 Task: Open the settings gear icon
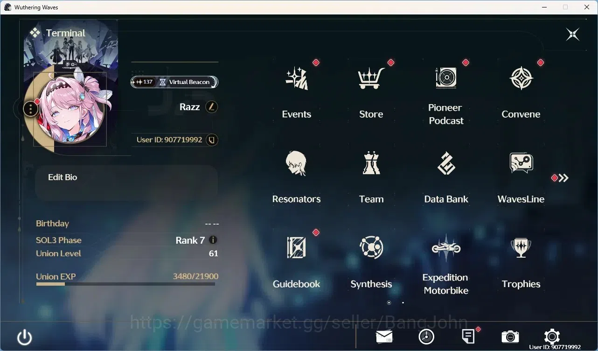[x=552, y=337]
